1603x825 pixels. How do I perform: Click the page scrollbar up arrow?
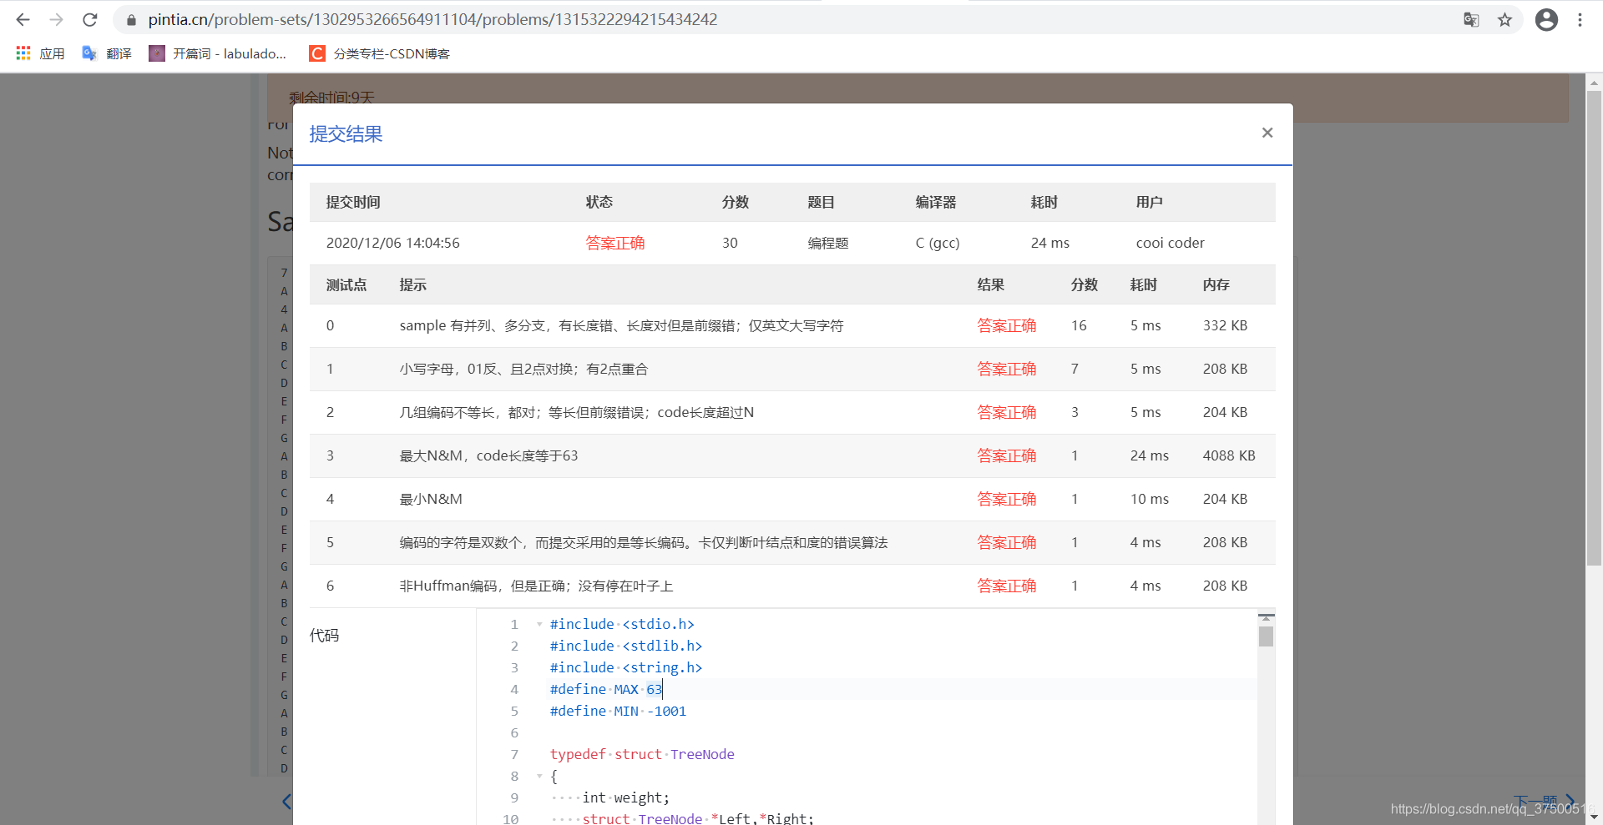pos(1594,82)
